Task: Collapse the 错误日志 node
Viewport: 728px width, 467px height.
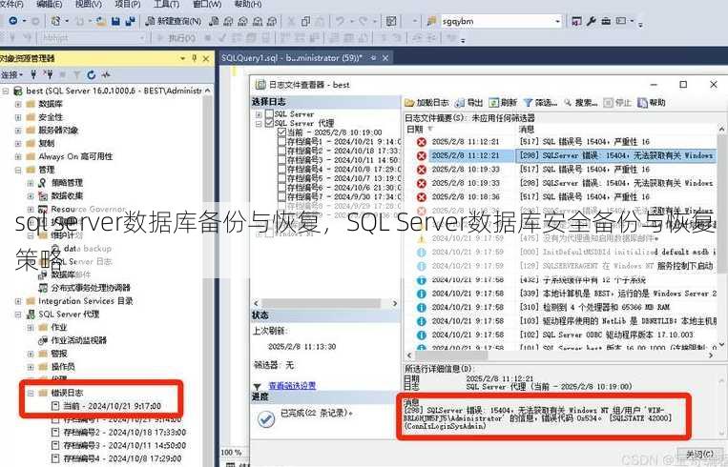Action: click(x=31, y=393)
